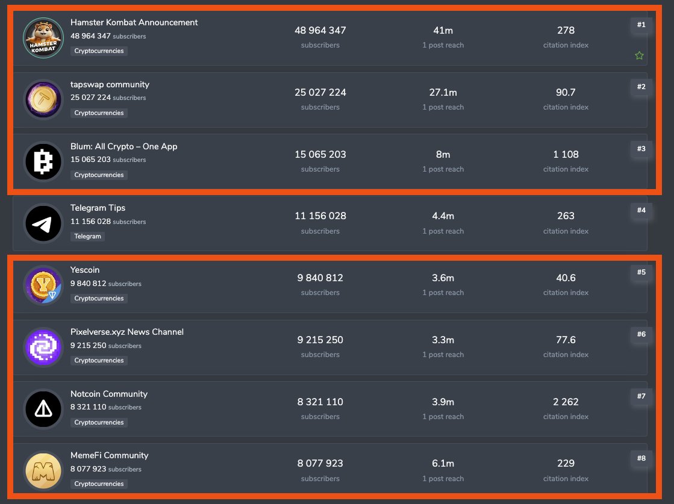The width and height of the screenshot is (674, 504).
Task: Click the #8 rank badge for MemeFi
Action: [x=641, y=458]
